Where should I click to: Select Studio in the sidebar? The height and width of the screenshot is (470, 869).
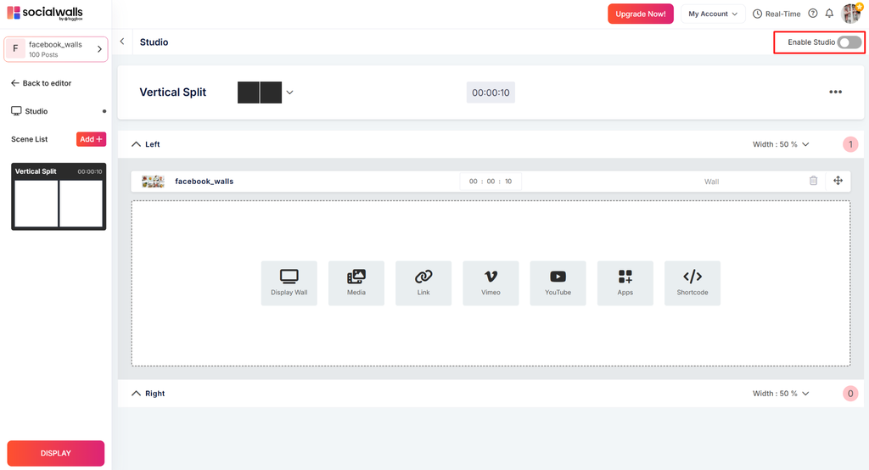[30, 111]
